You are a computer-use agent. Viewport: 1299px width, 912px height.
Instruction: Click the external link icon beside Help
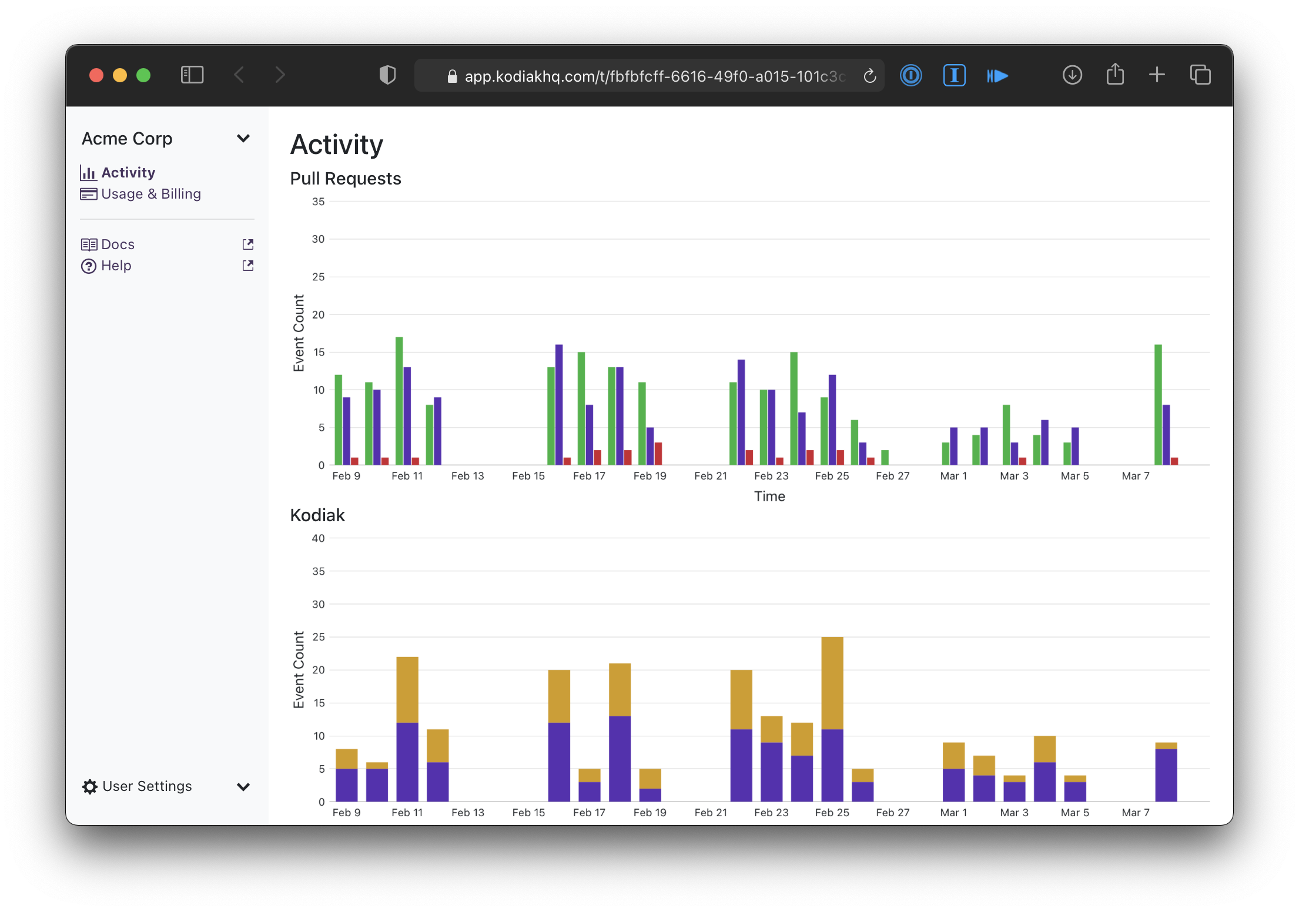click(248, 266)
